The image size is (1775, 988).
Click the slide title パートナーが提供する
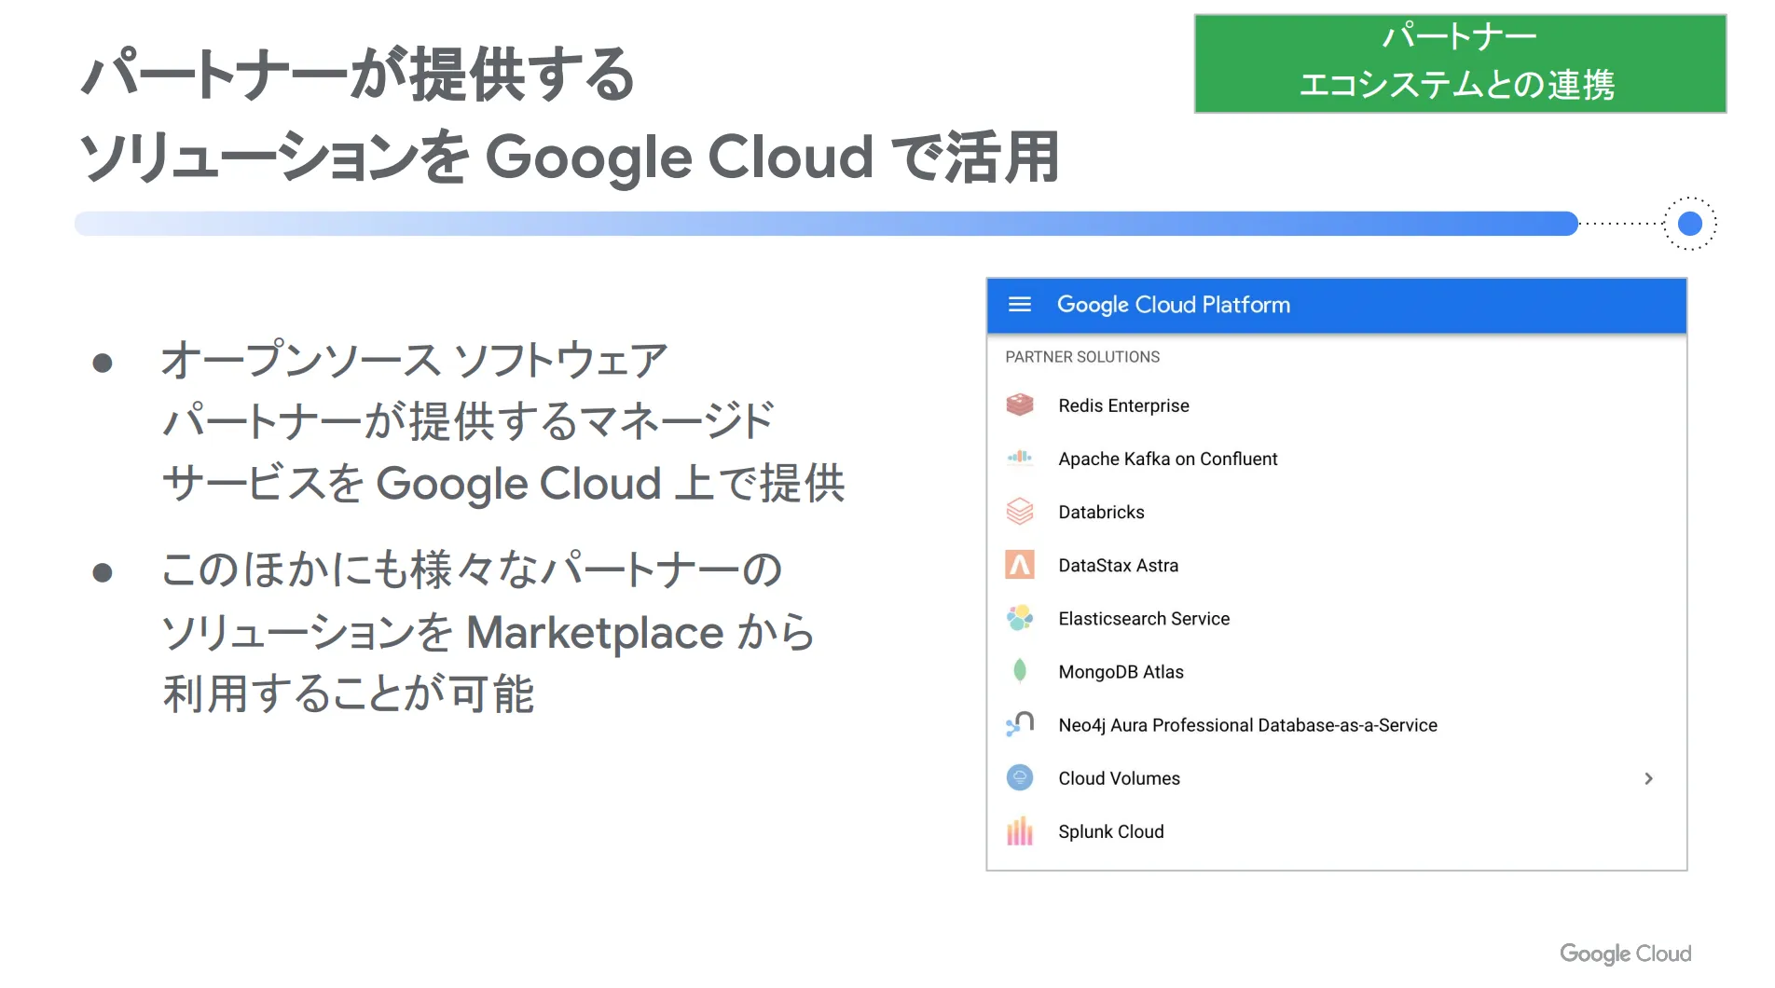click(x=358, y=75)
